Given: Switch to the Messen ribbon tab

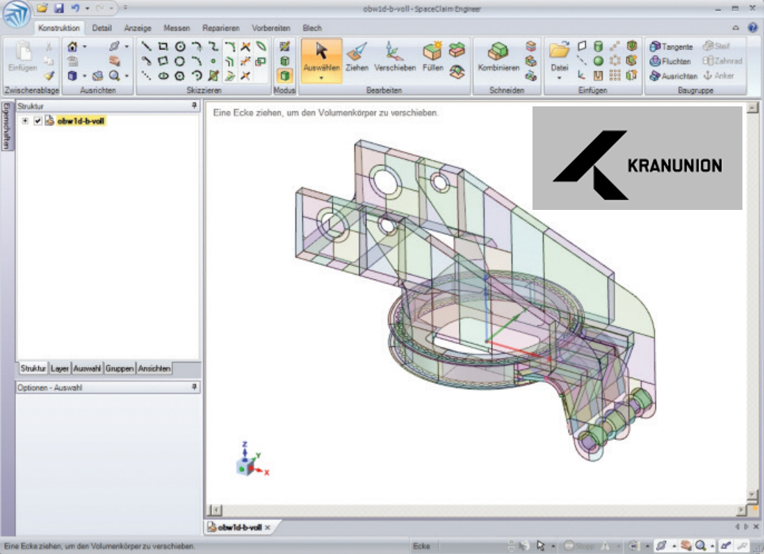Looking at the screenshot, I should pos(177,28).
